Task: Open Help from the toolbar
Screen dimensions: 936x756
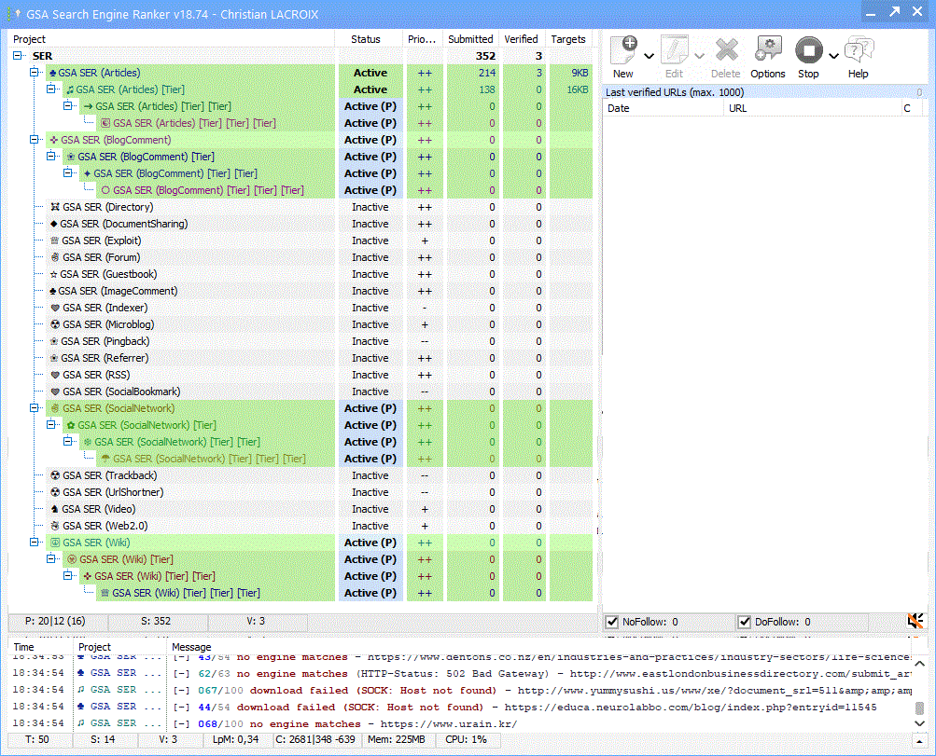Action: (x=858, y=51)
